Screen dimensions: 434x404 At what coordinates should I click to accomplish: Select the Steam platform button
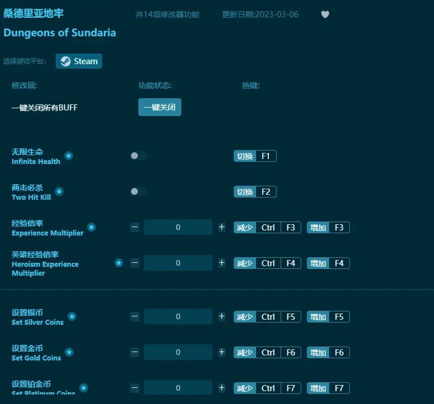click(79, 61)
